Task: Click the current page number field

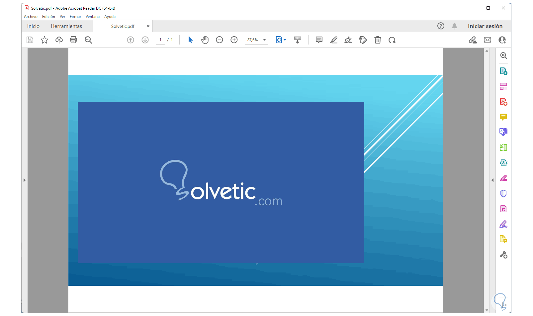Action: pyautogui.click(x=160, y=40)
